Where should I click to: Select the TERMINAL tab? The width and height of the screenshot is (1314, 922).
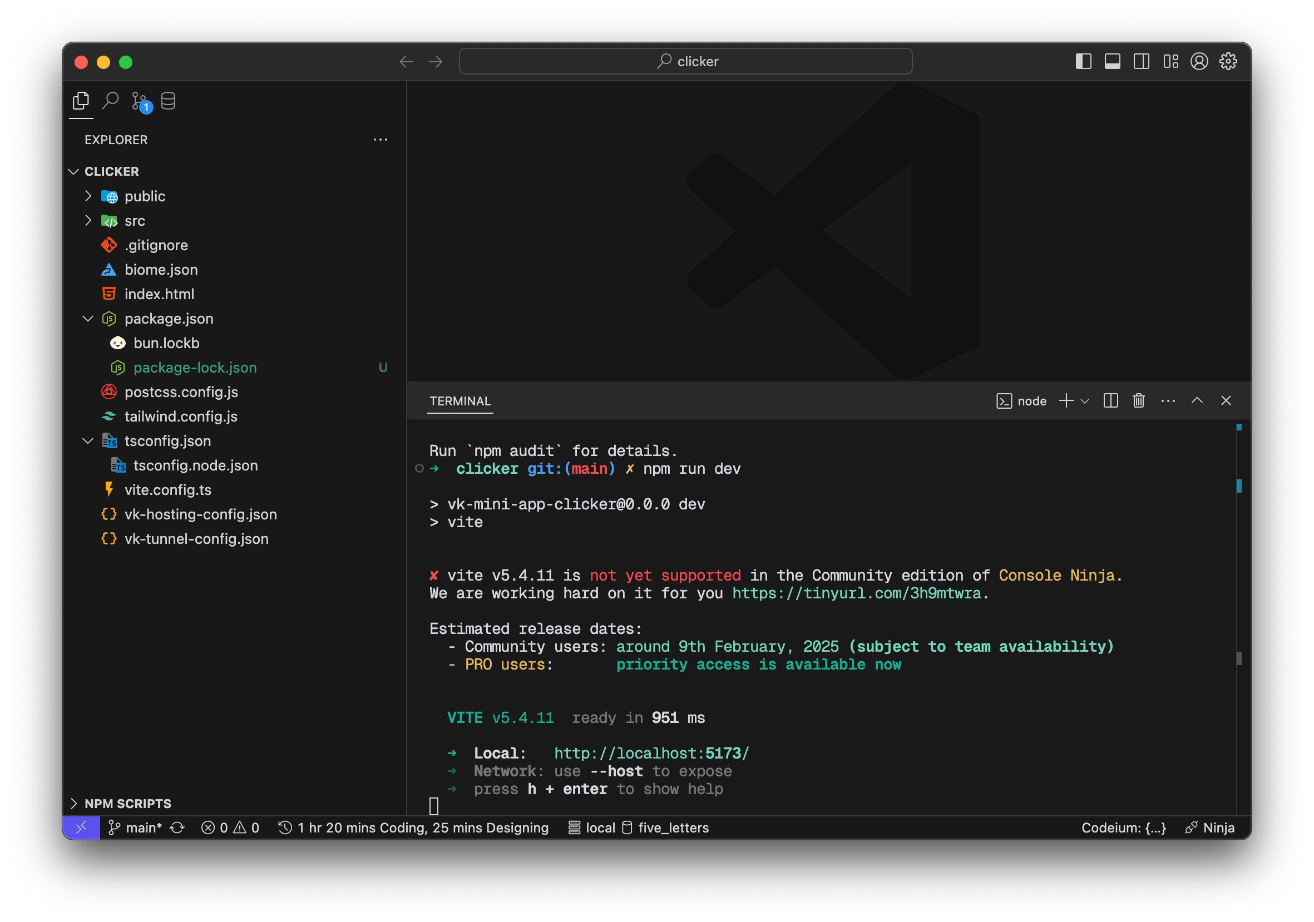coord(460,401)
